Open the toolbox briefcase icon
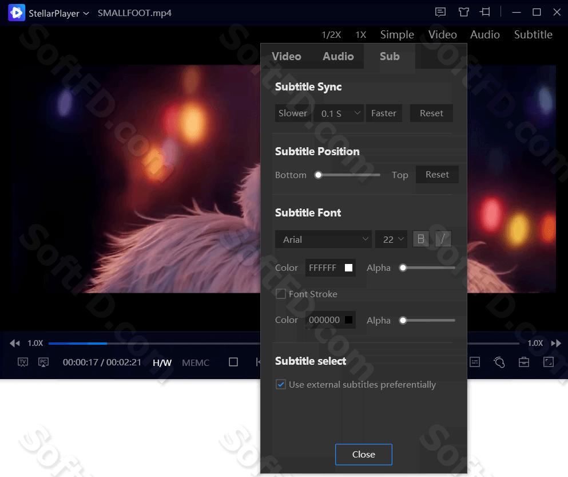The height and width of the screenshot is (477, 568). [x=524, y=362]
